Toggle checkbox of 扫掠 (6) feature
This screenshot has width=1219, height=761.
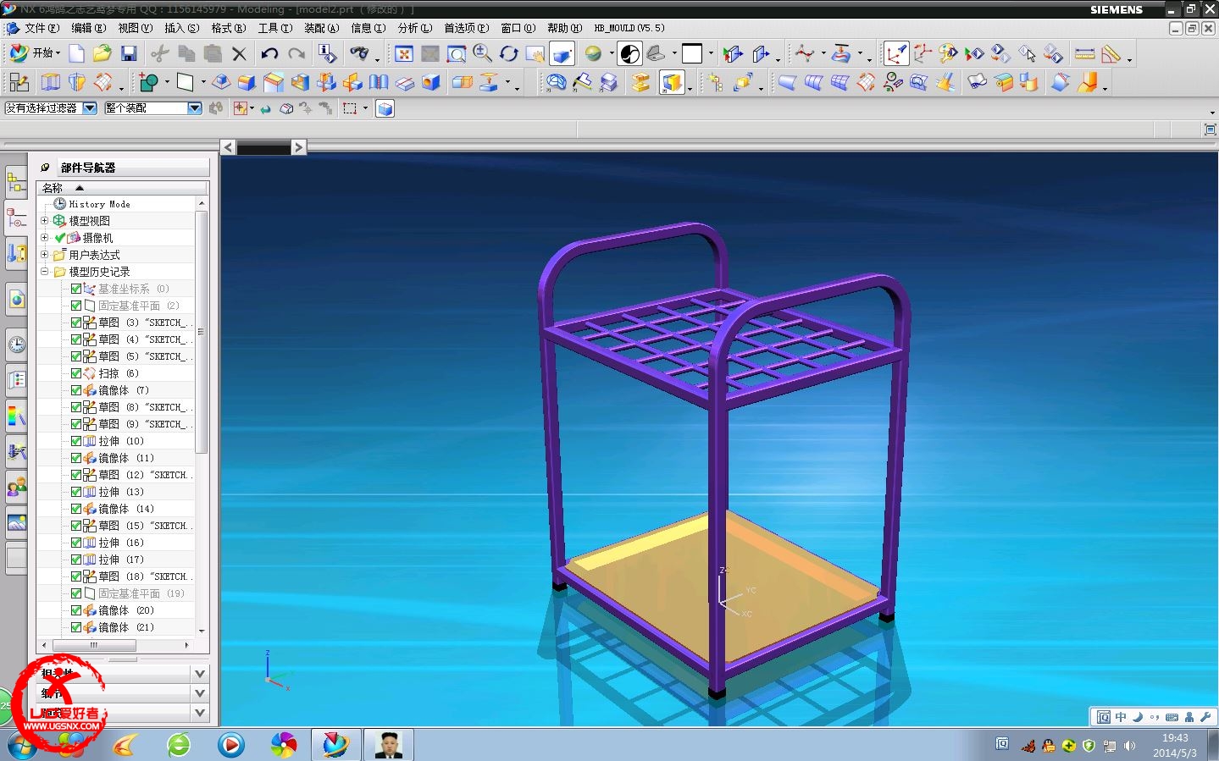[76, 373]
